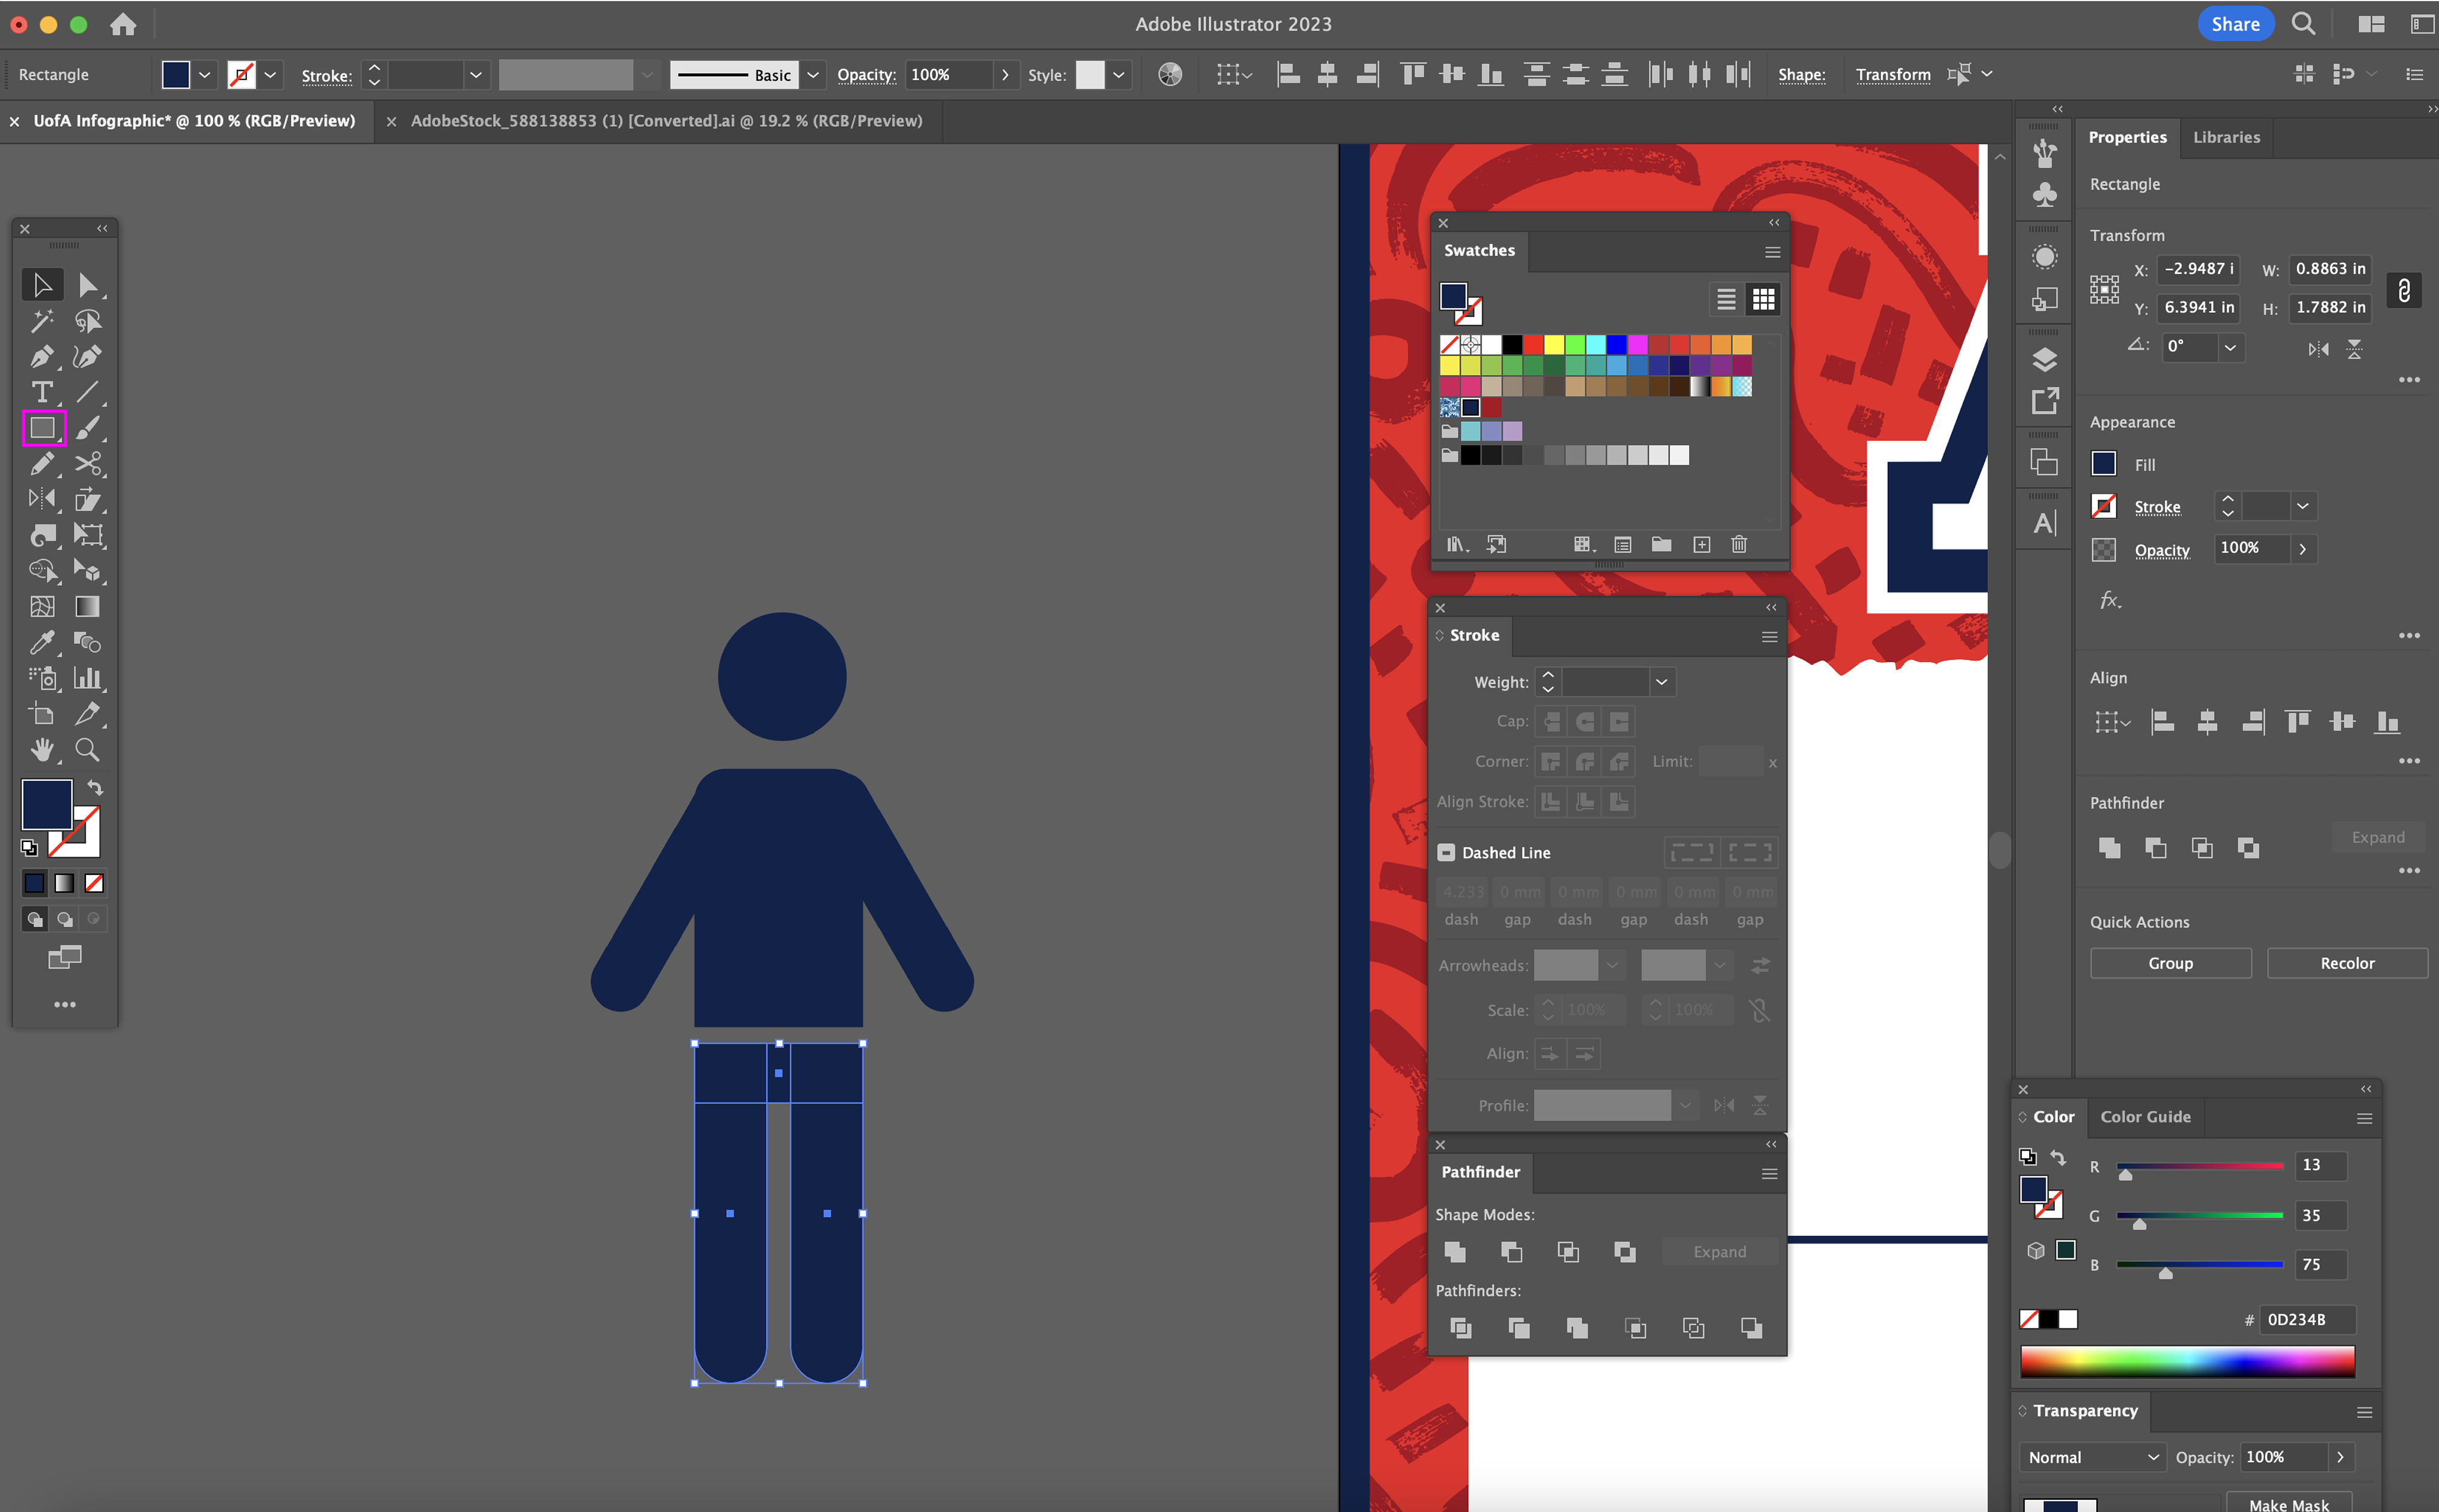Delete swatch with trash icon

1739,545
